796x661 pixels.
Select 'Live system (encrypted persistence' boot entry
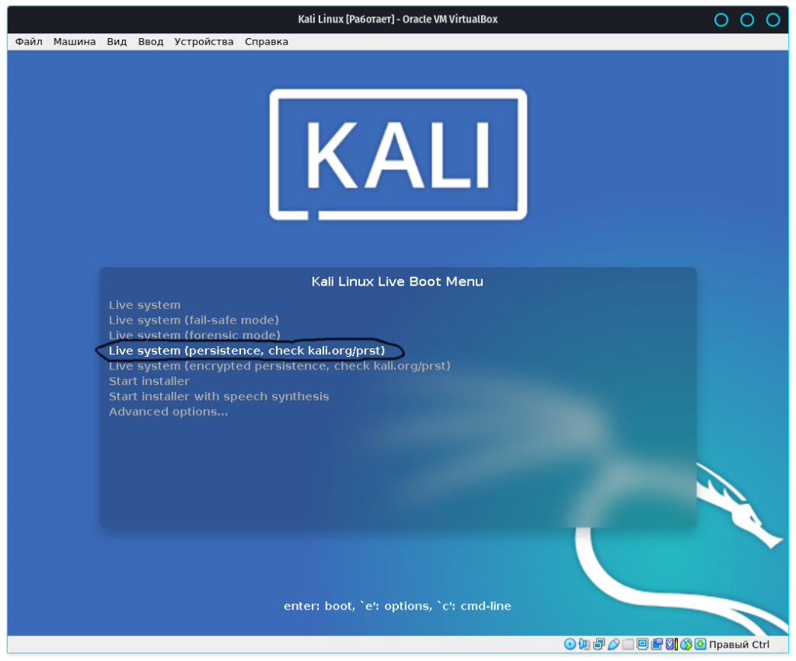click(x=279, y=365)
